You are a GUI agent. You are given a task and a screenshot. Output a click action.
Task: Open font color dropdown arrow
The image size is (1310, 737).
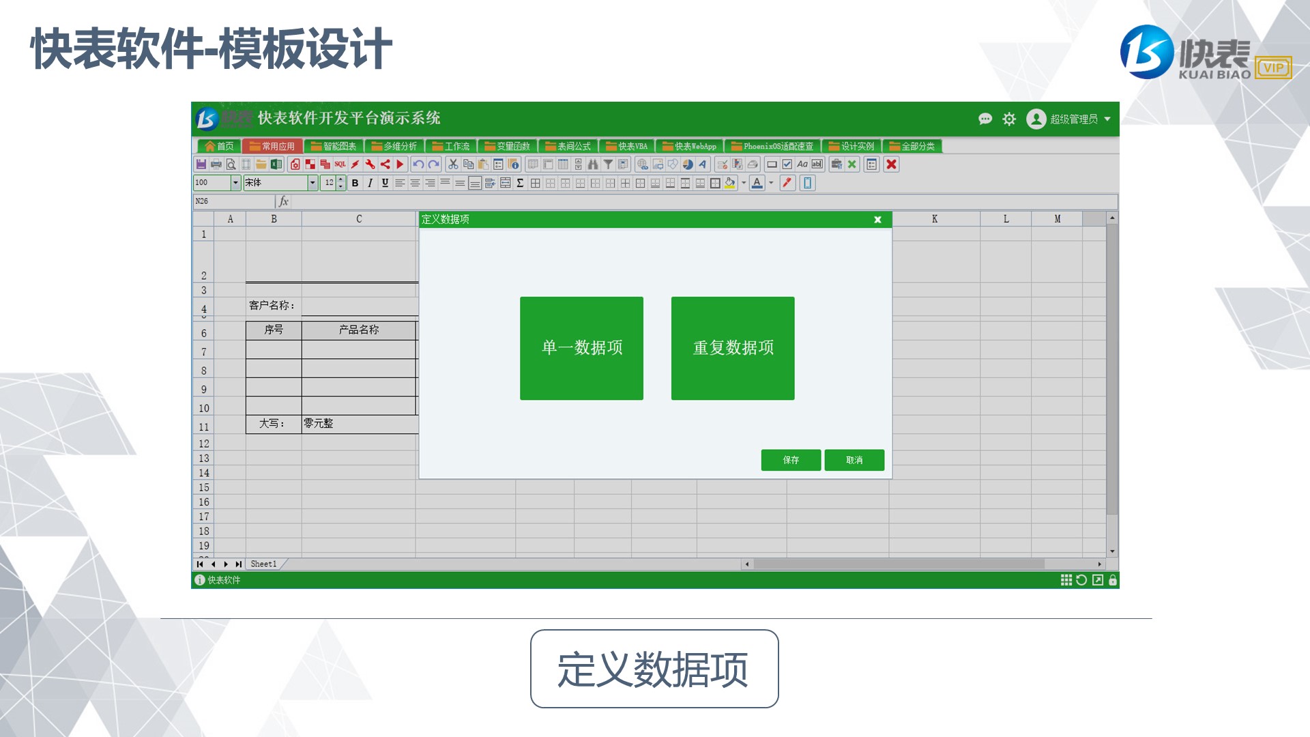tap(771, 183)
